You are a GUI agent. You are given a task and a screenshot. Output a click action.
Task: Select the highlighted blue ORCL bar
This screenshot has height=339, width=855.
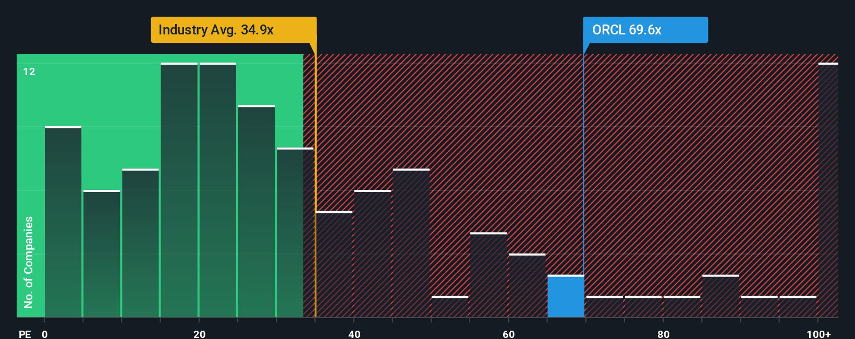coord(566,296)
